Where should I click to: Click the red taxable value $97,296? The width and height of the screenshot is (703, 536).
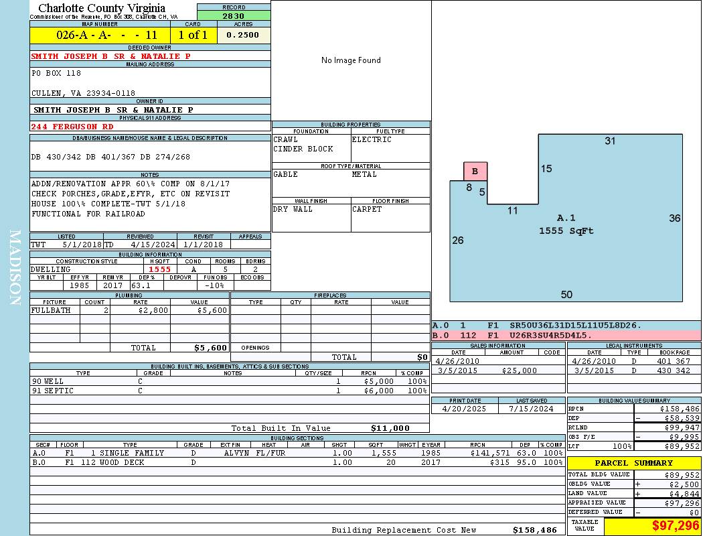pos(652,526)
